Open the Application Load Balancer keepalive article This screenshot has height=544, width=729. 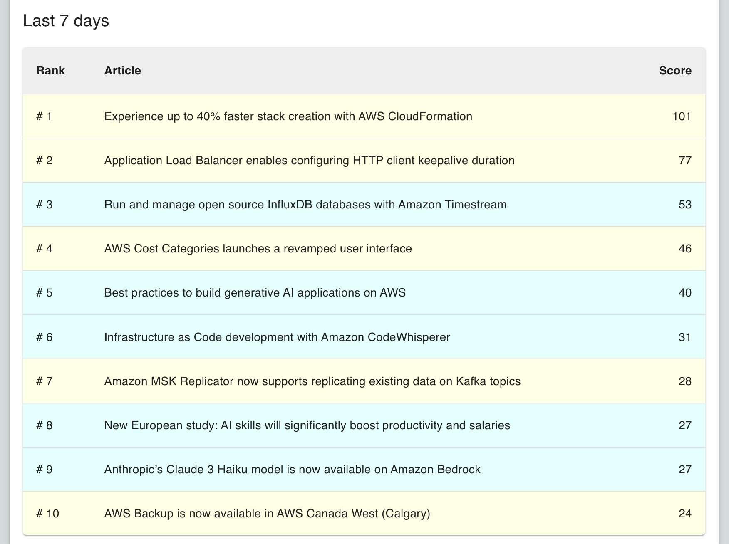point(309,161)
